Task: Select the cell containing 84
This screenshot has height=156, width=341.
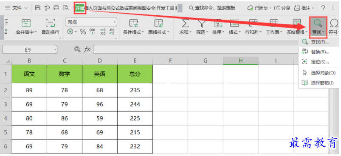Action: [x=100, y=146]
